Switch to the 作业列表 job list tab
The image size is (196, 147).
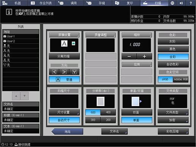[x=42, y=3]
